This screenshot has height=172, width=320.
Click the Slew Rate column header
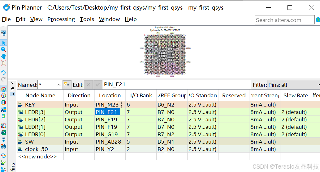296,95
